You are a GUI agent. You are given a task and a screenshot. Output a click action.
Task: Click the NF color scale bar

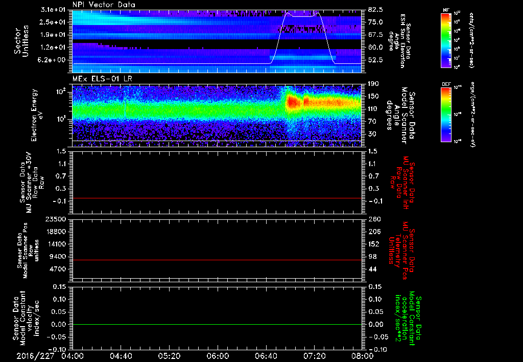[x=446, y=40]
